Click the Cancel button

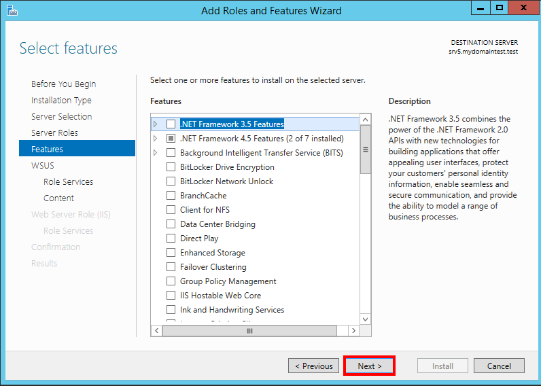[x=499, y=366]
